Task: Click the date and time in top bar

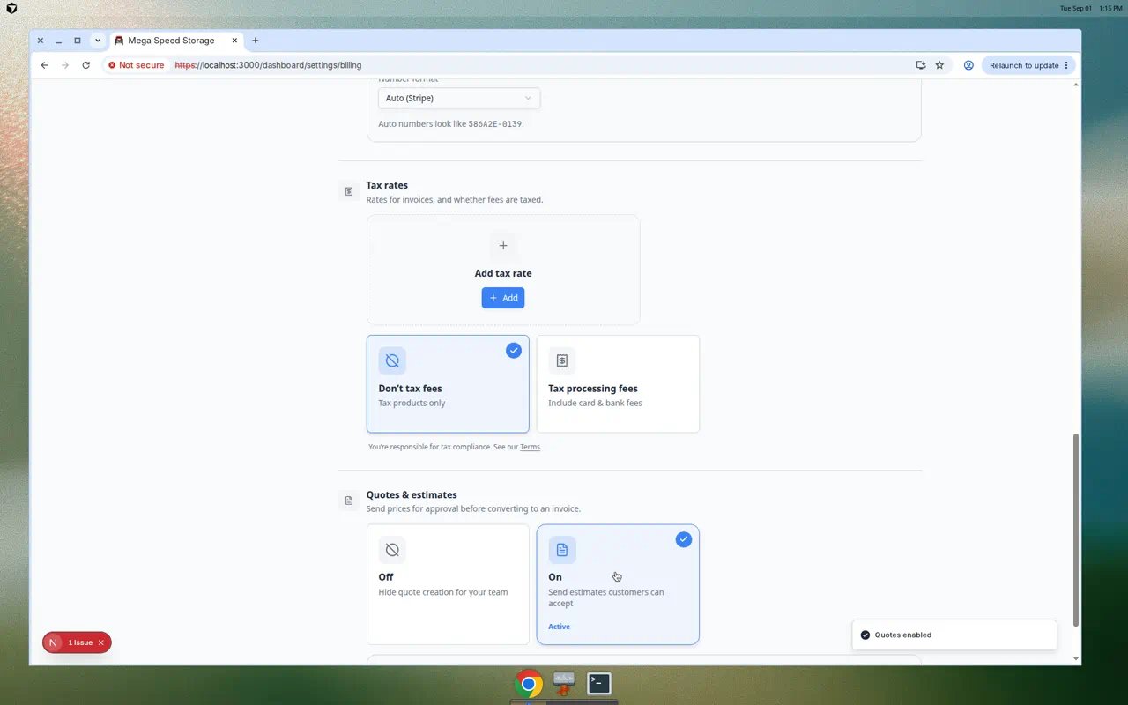Action: click(x=1090, y=8)
